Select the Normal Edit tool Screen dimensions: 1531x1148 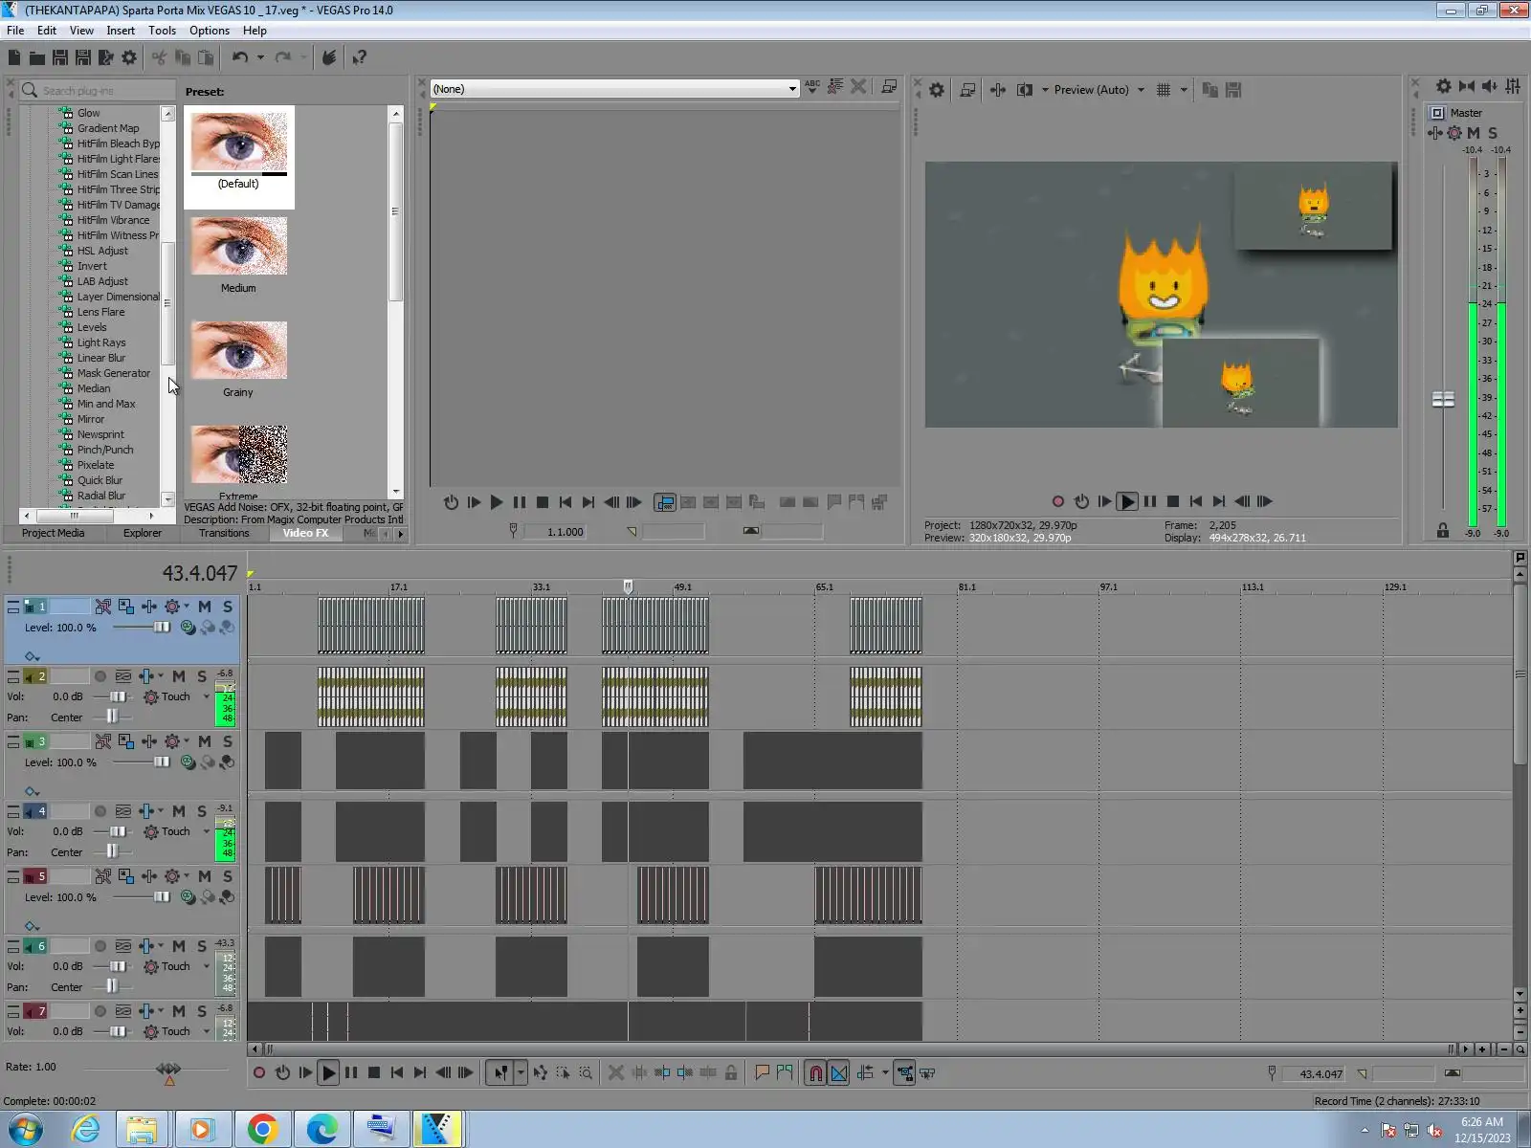click(500, 1073)
